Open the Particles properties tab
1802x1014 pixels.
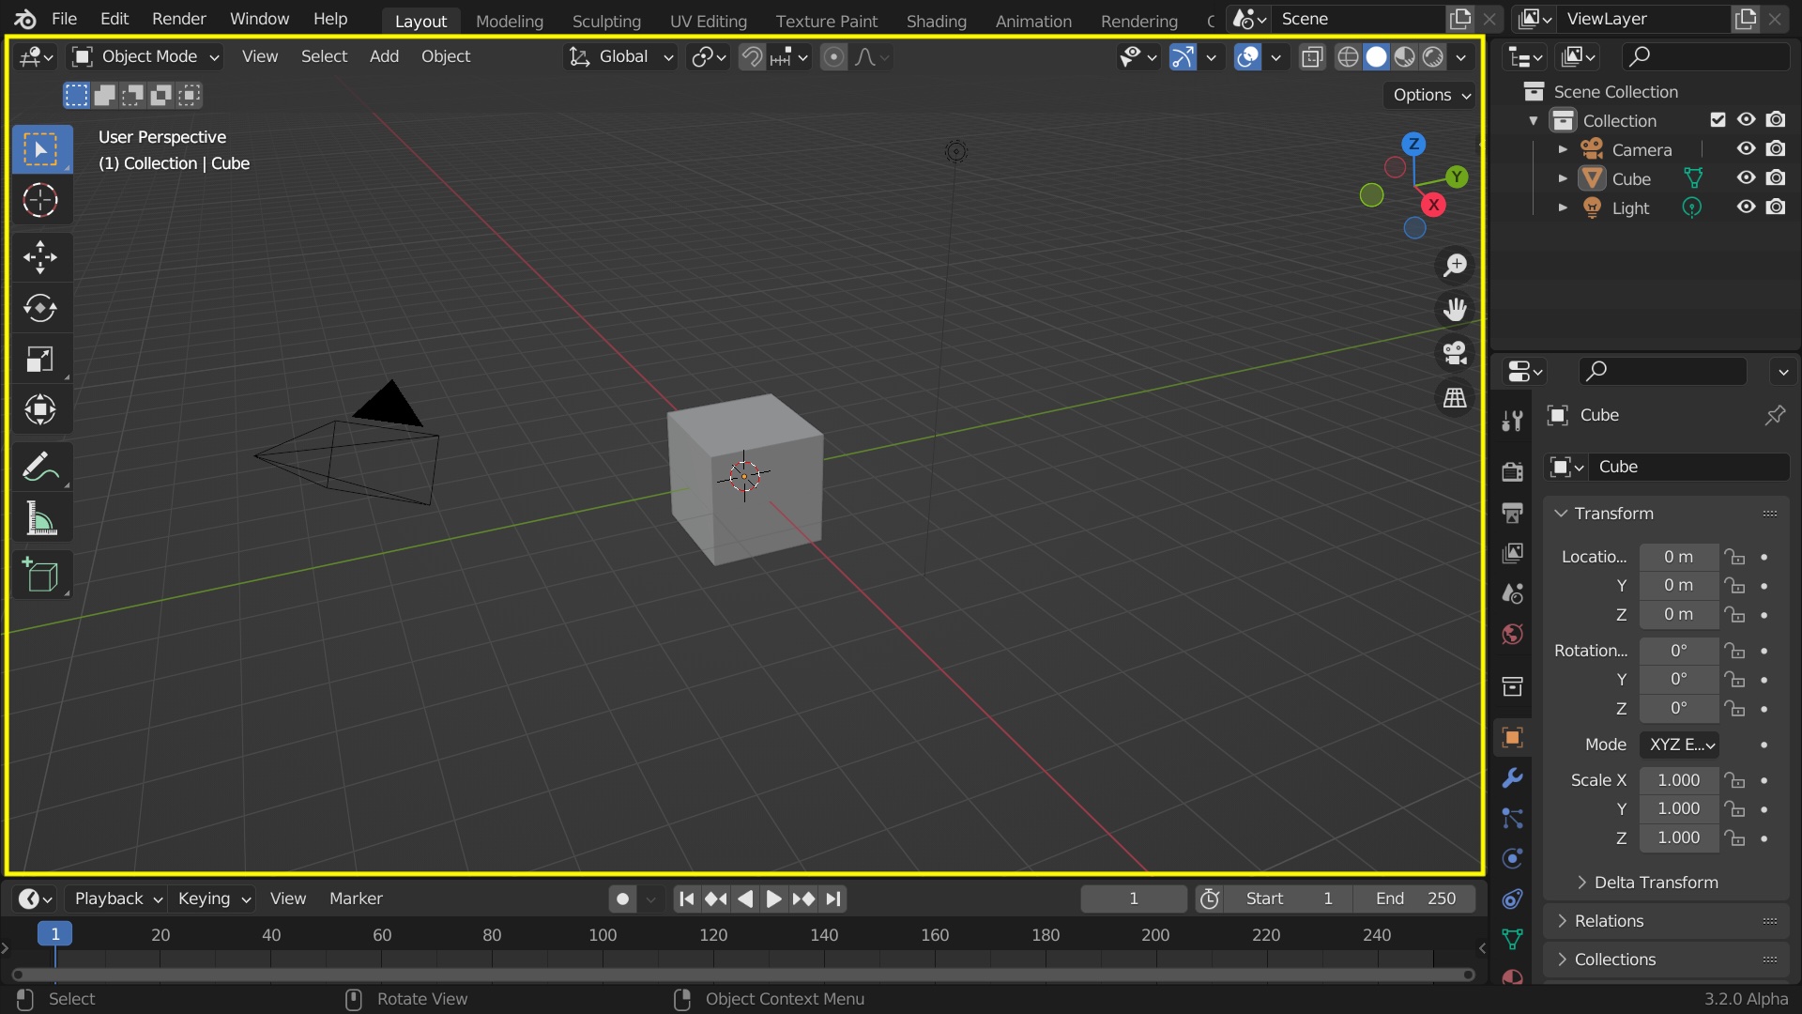[1512, 818]
